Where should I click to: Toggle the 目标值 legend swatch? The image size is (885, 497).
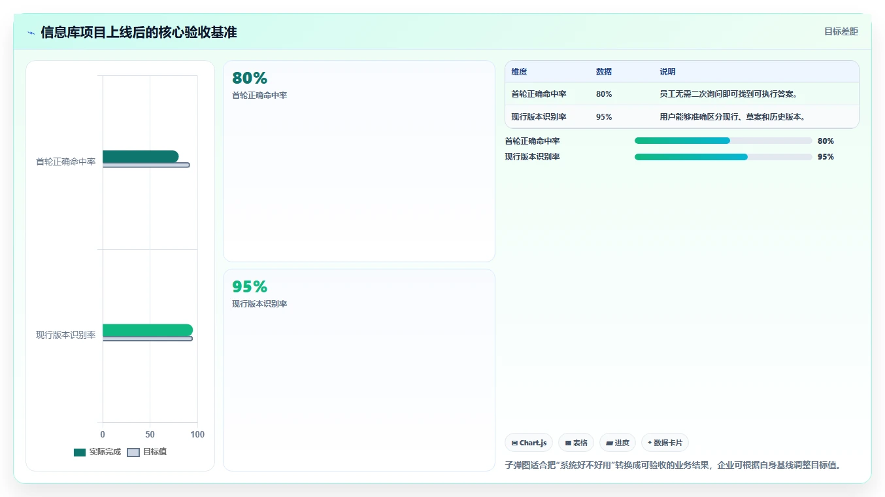[133, 452]
